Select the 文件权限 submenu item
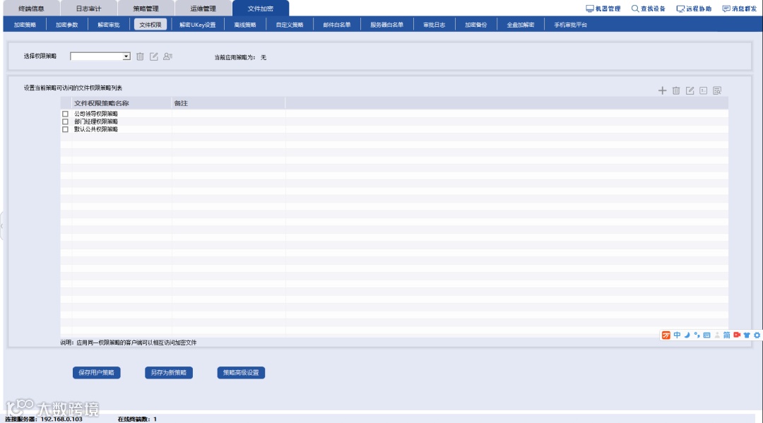 pos(150,25)
